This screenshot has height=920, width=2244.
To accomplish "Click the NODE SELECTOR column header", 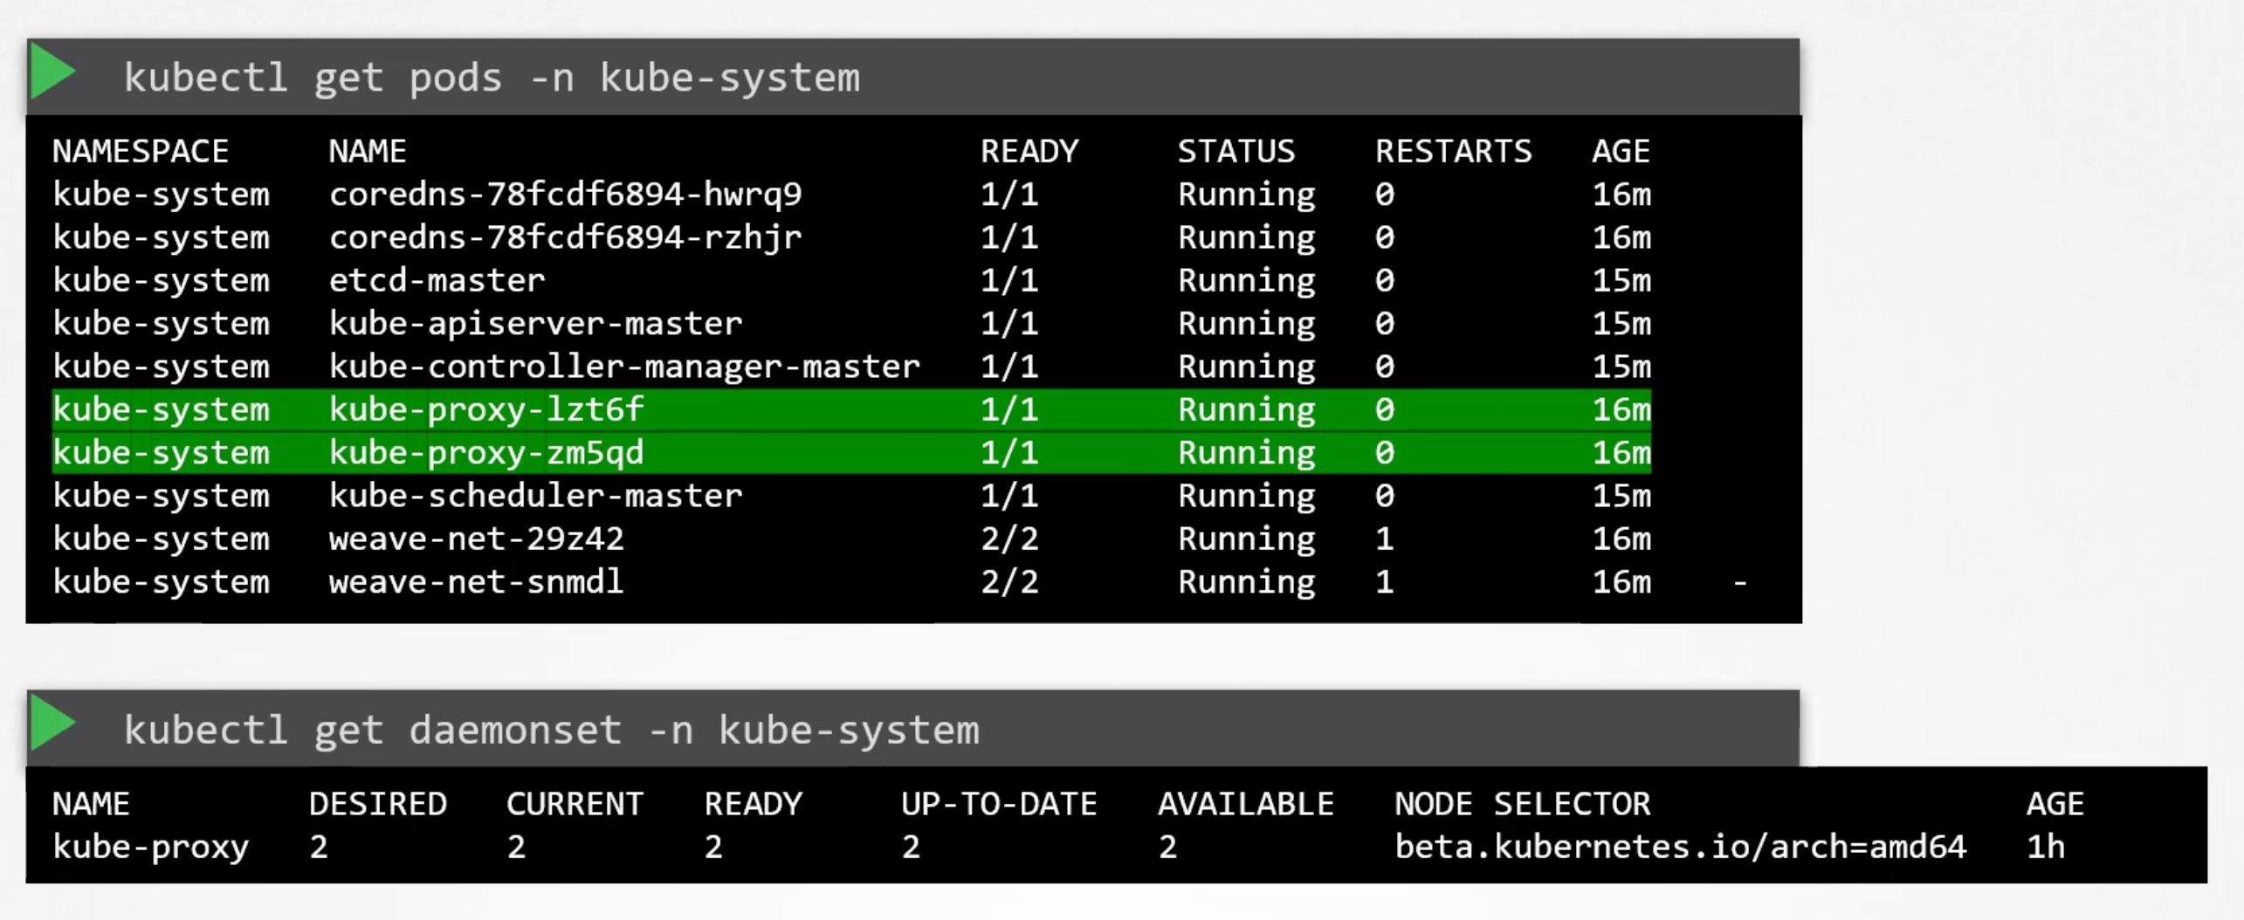I will pyautogui.click(x=1522, y=803).
